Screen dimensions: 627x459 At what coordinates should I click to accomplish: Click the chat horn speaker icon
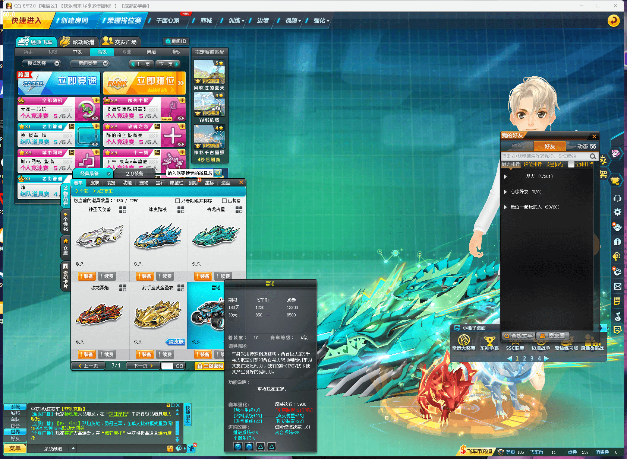[x=179, y=449]
